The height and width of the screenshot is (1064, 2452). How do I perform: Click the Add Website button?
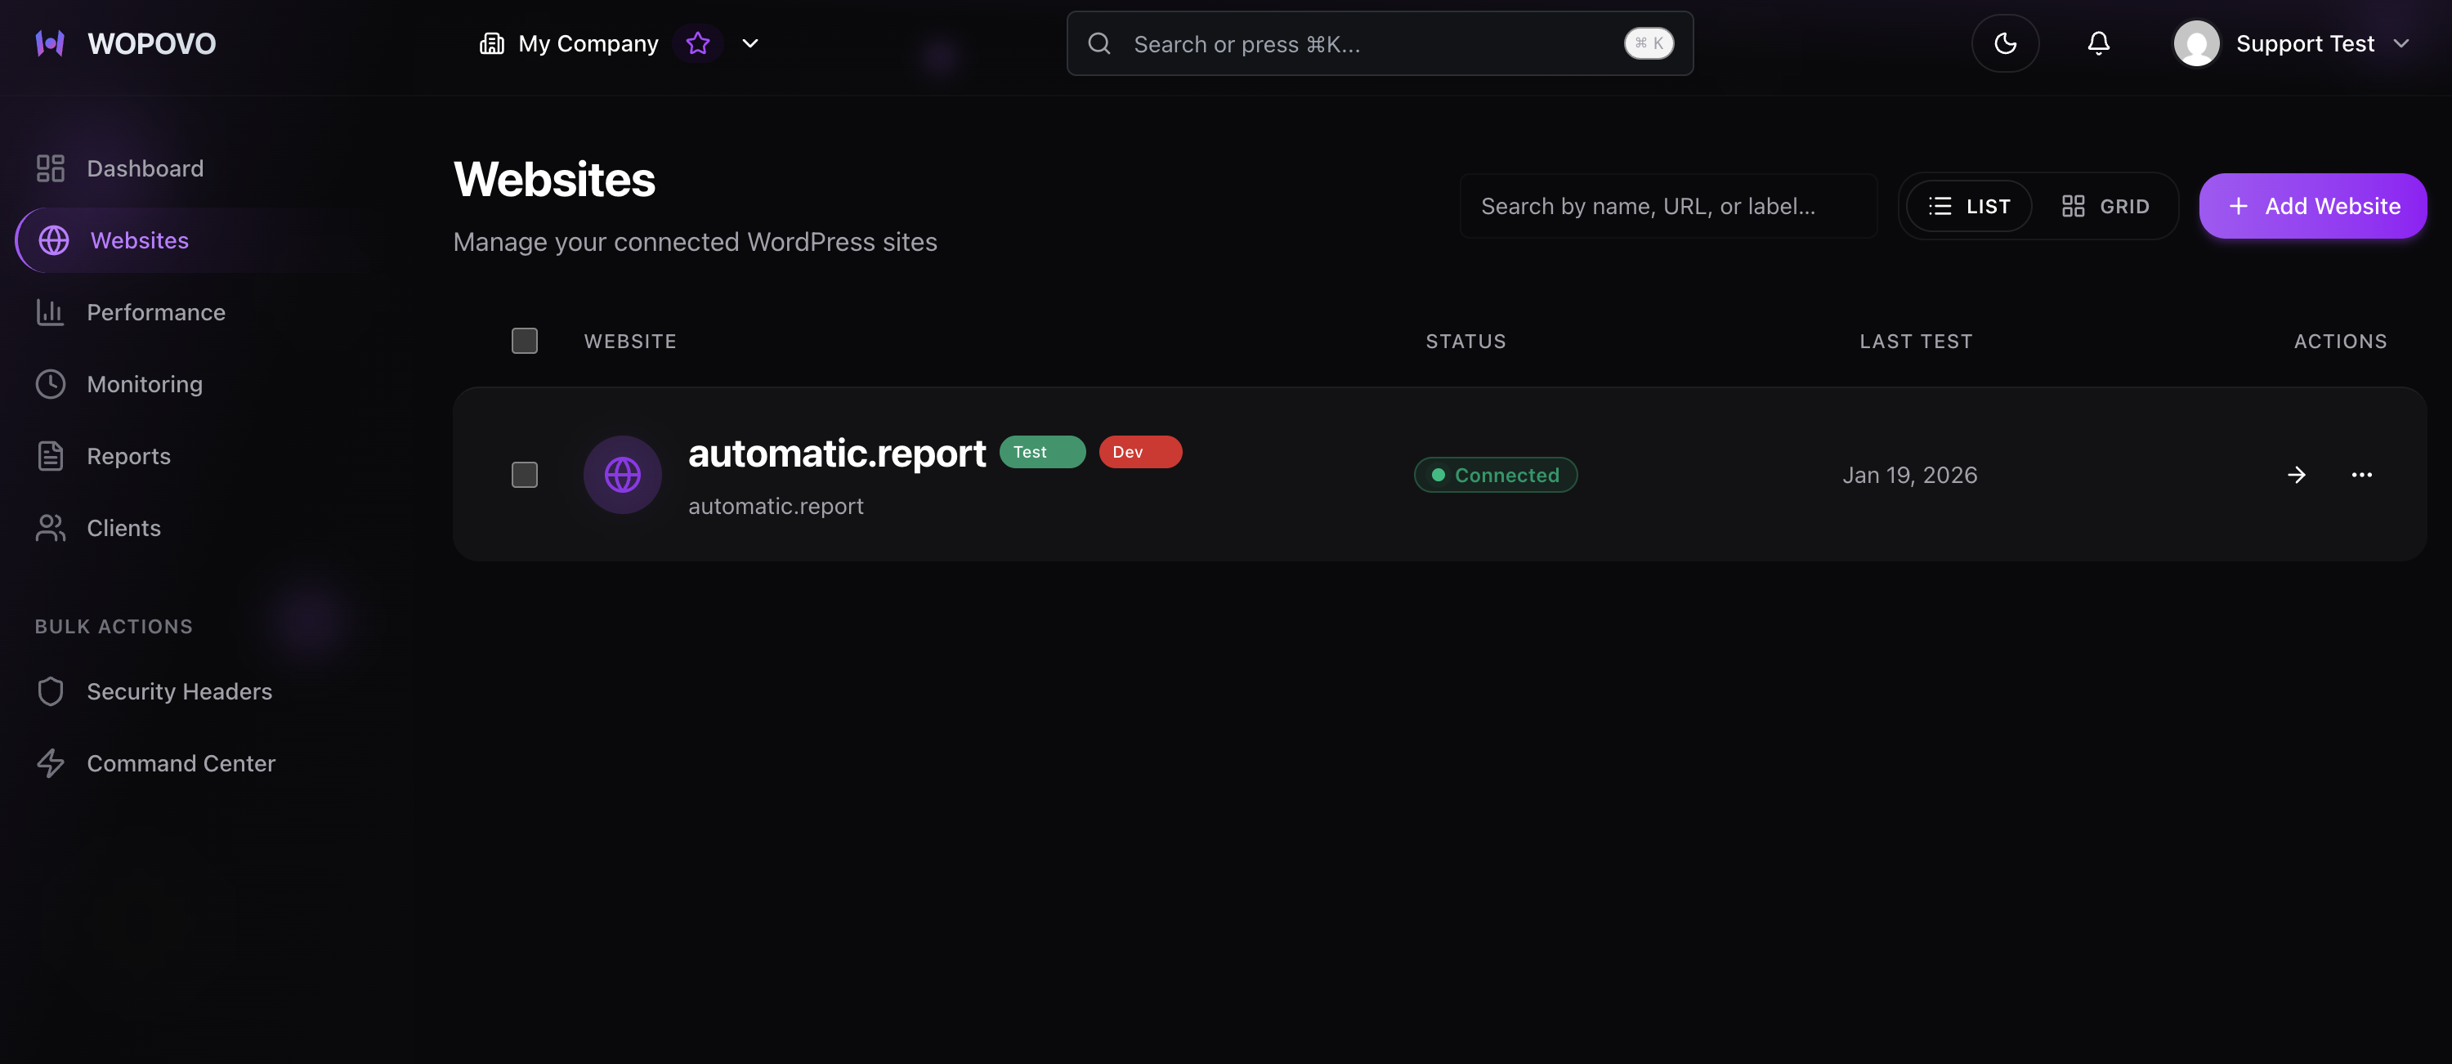coord(2312,207)
